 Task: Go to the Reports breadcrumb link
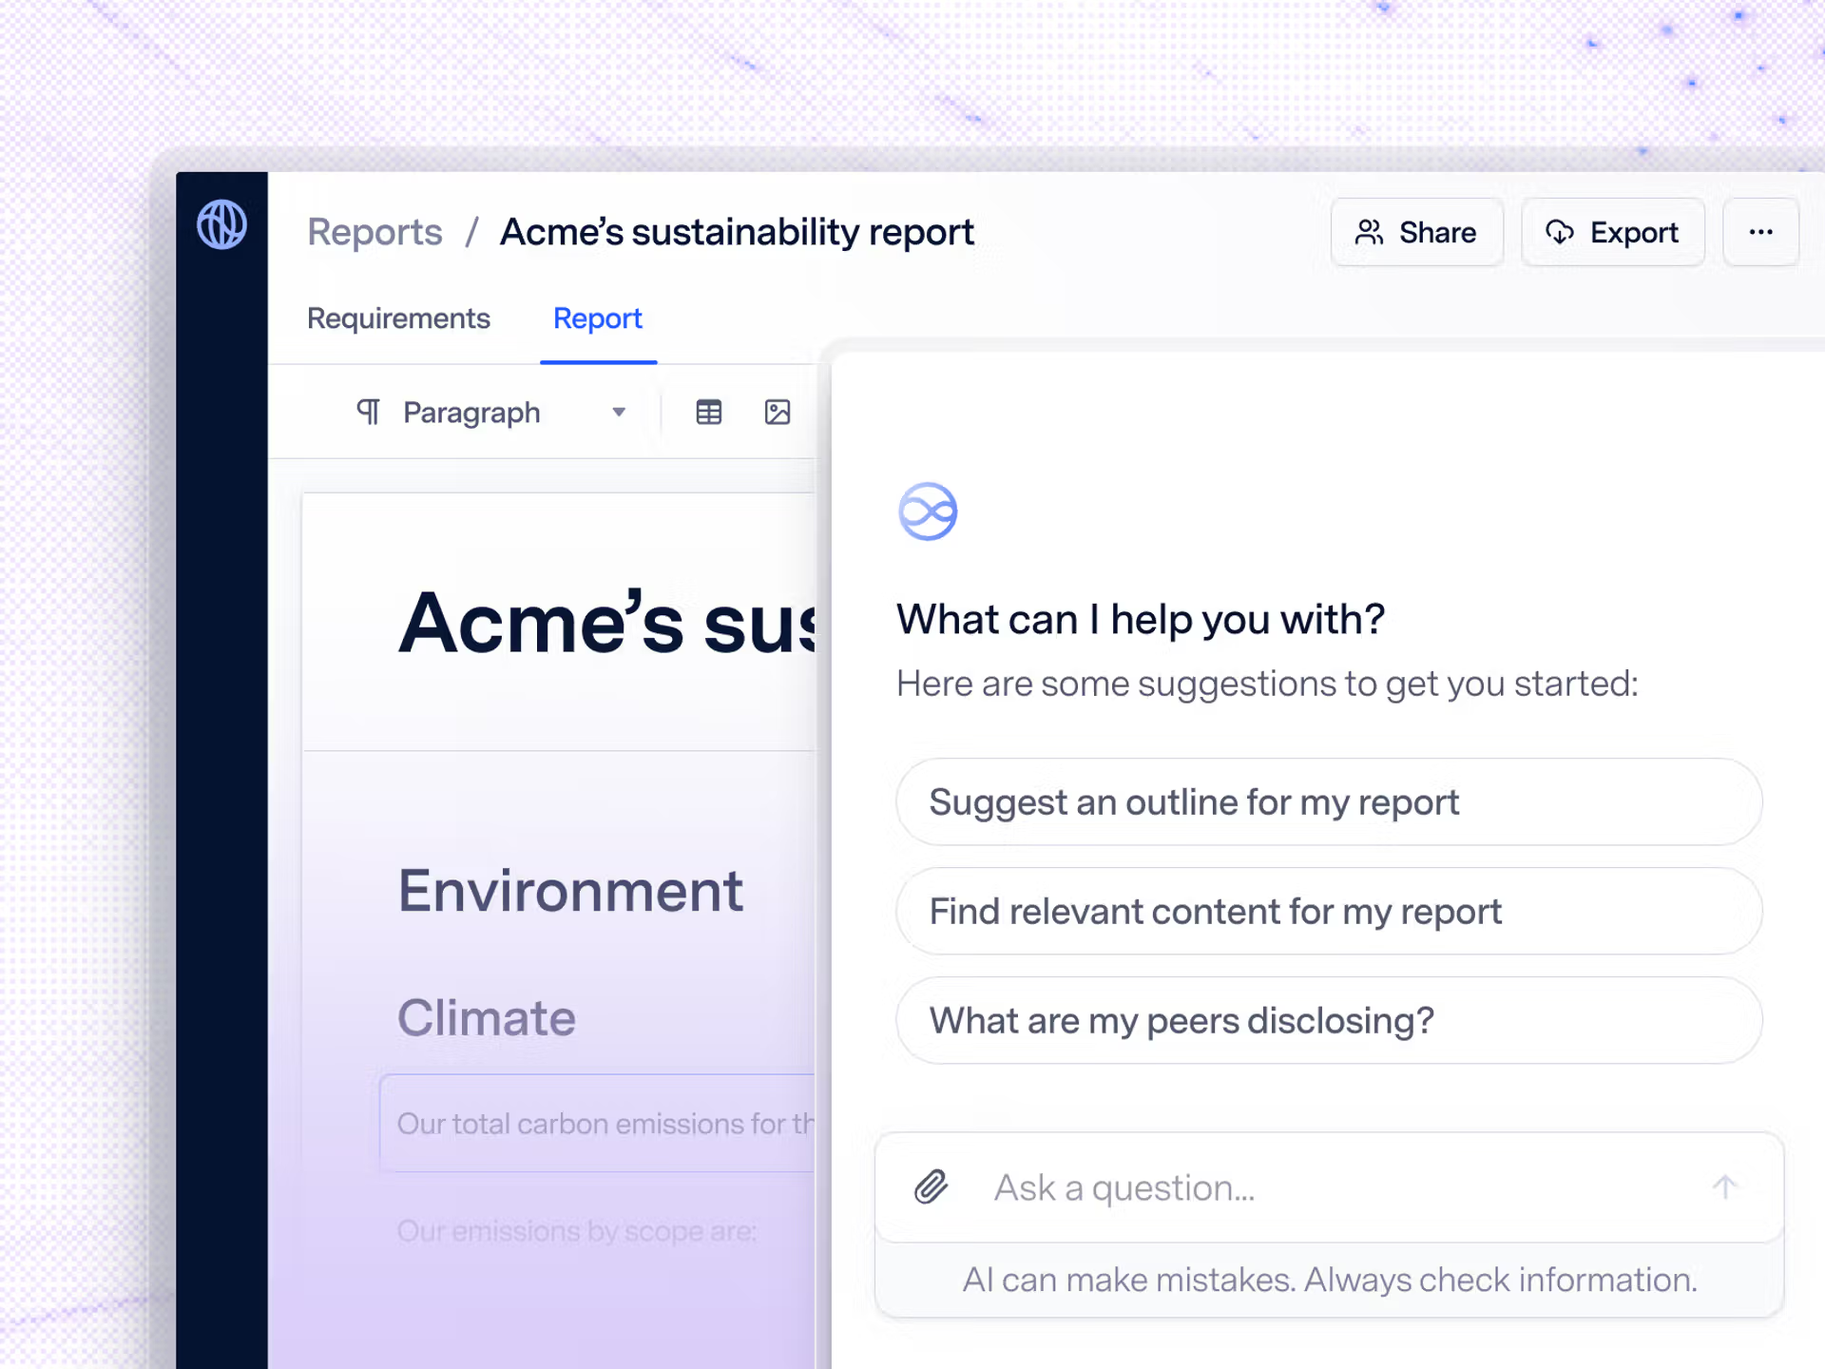[x=375, y=232]
